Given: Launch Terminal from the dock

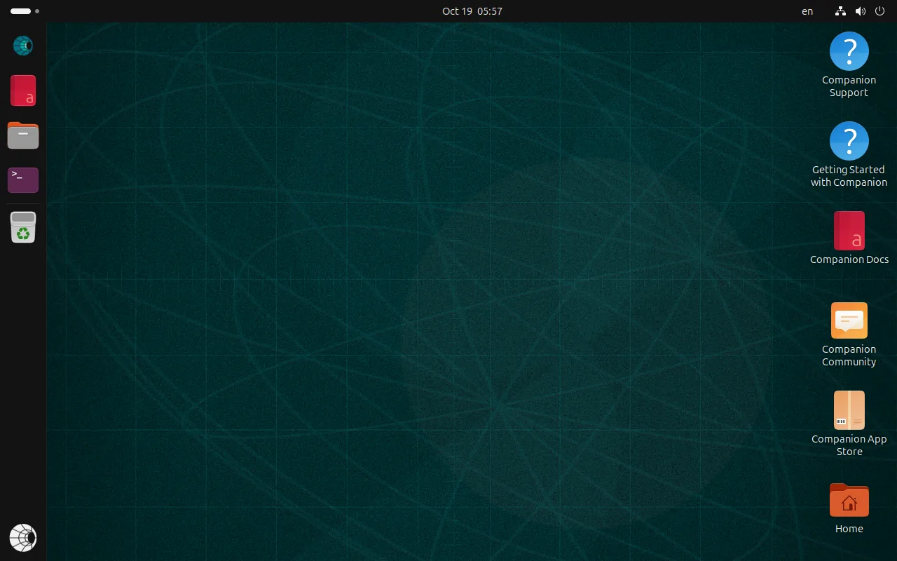Looking at the screenshot, I should coord(23,180).
